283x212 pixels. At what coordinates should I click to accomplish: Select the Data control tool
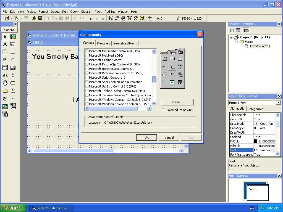tap(13, 106)
